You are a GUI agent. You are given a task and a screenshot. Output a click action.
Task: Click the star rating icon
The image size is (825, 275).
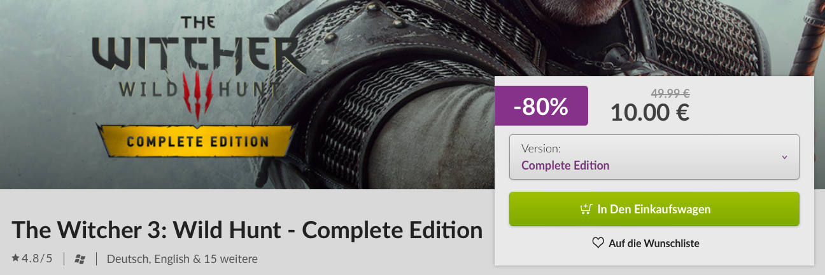tap(15, 258)
